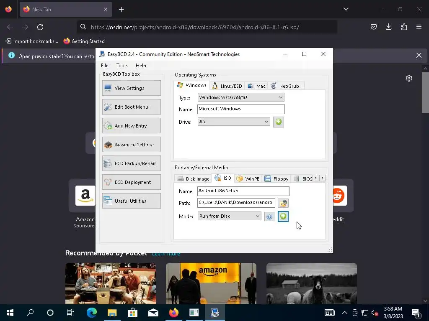Viewport: 429px width, 321px height.
Task: Open Advanced Settings in EasyBCD
Action: click(131, 144)
